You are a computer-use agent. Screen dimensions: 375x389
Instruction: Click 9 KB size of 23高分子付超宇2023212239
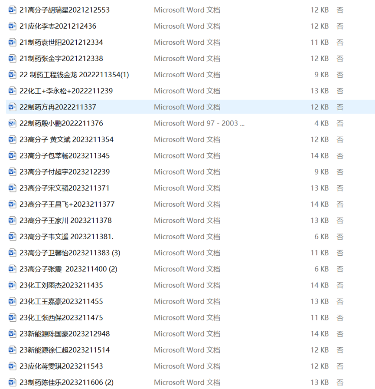click(x=321, y=171)
